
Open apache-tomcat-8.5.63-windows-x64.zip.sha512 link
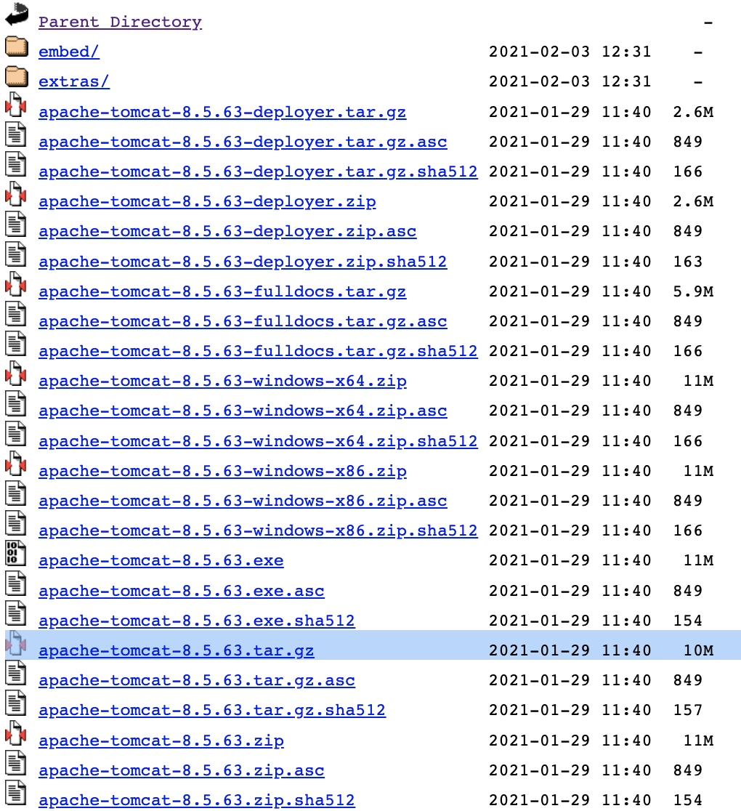(258, 441)
